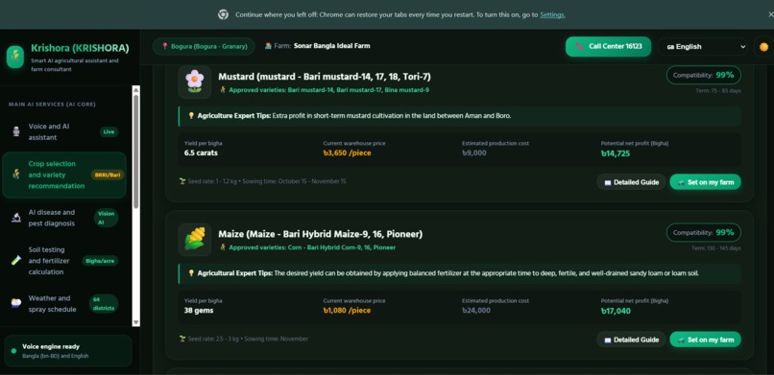Click the BRRI/Bari badge
The height and width of the screenshot is (375, 774).
(x=108, y=175)
